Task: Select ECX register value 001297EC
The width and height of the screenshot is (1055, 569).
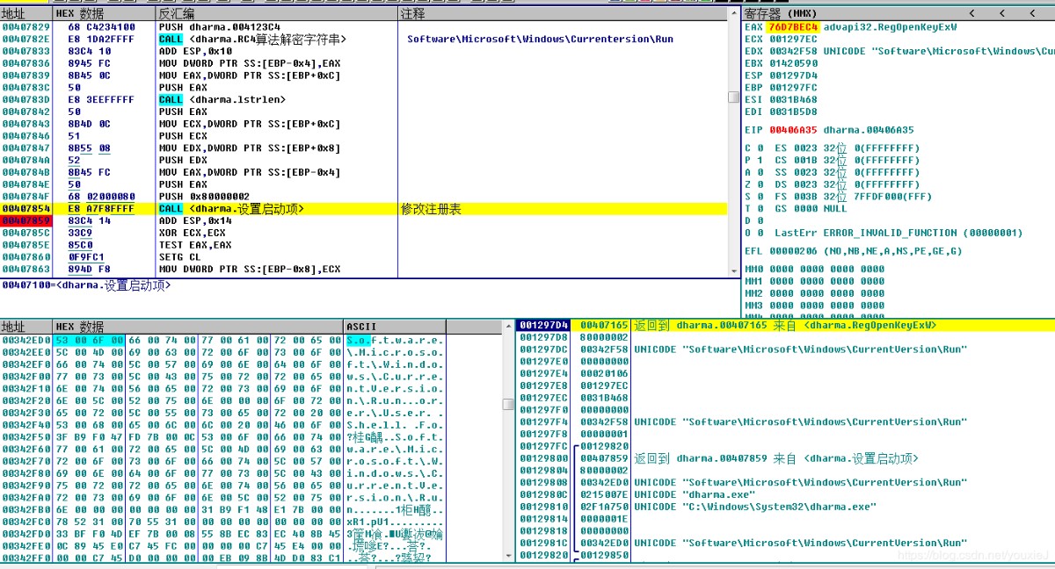Action: pos(792,40)
